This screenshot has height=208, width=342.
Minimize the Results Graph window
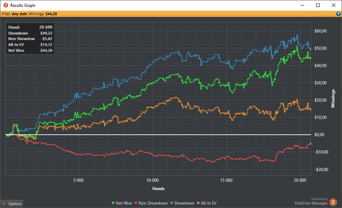point(302,5)
